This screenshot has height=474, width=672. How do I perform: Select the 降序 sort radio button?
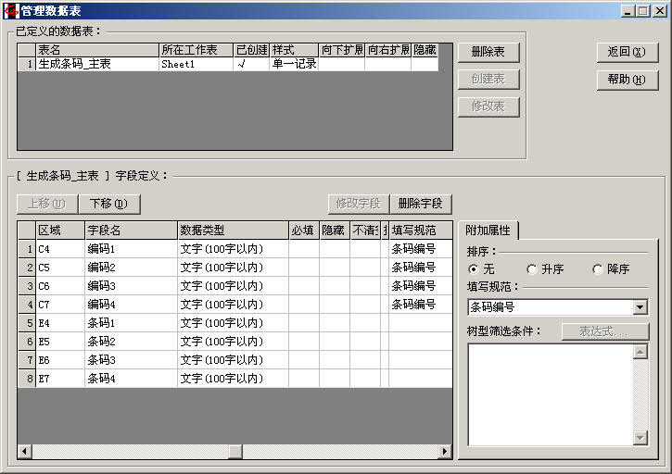598,269
